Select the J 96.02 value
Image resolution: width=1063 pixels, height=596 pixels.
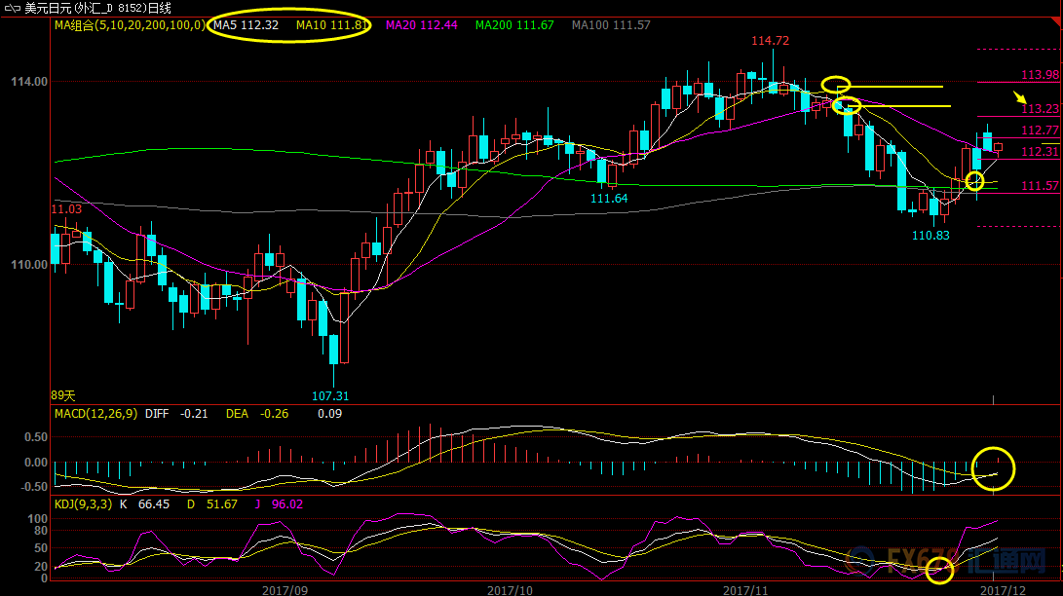coord(279,504)
